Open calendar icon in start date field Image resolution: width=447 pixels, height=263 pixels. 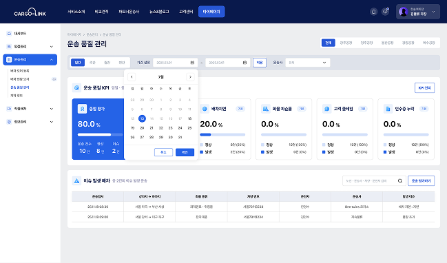point(192,63)
